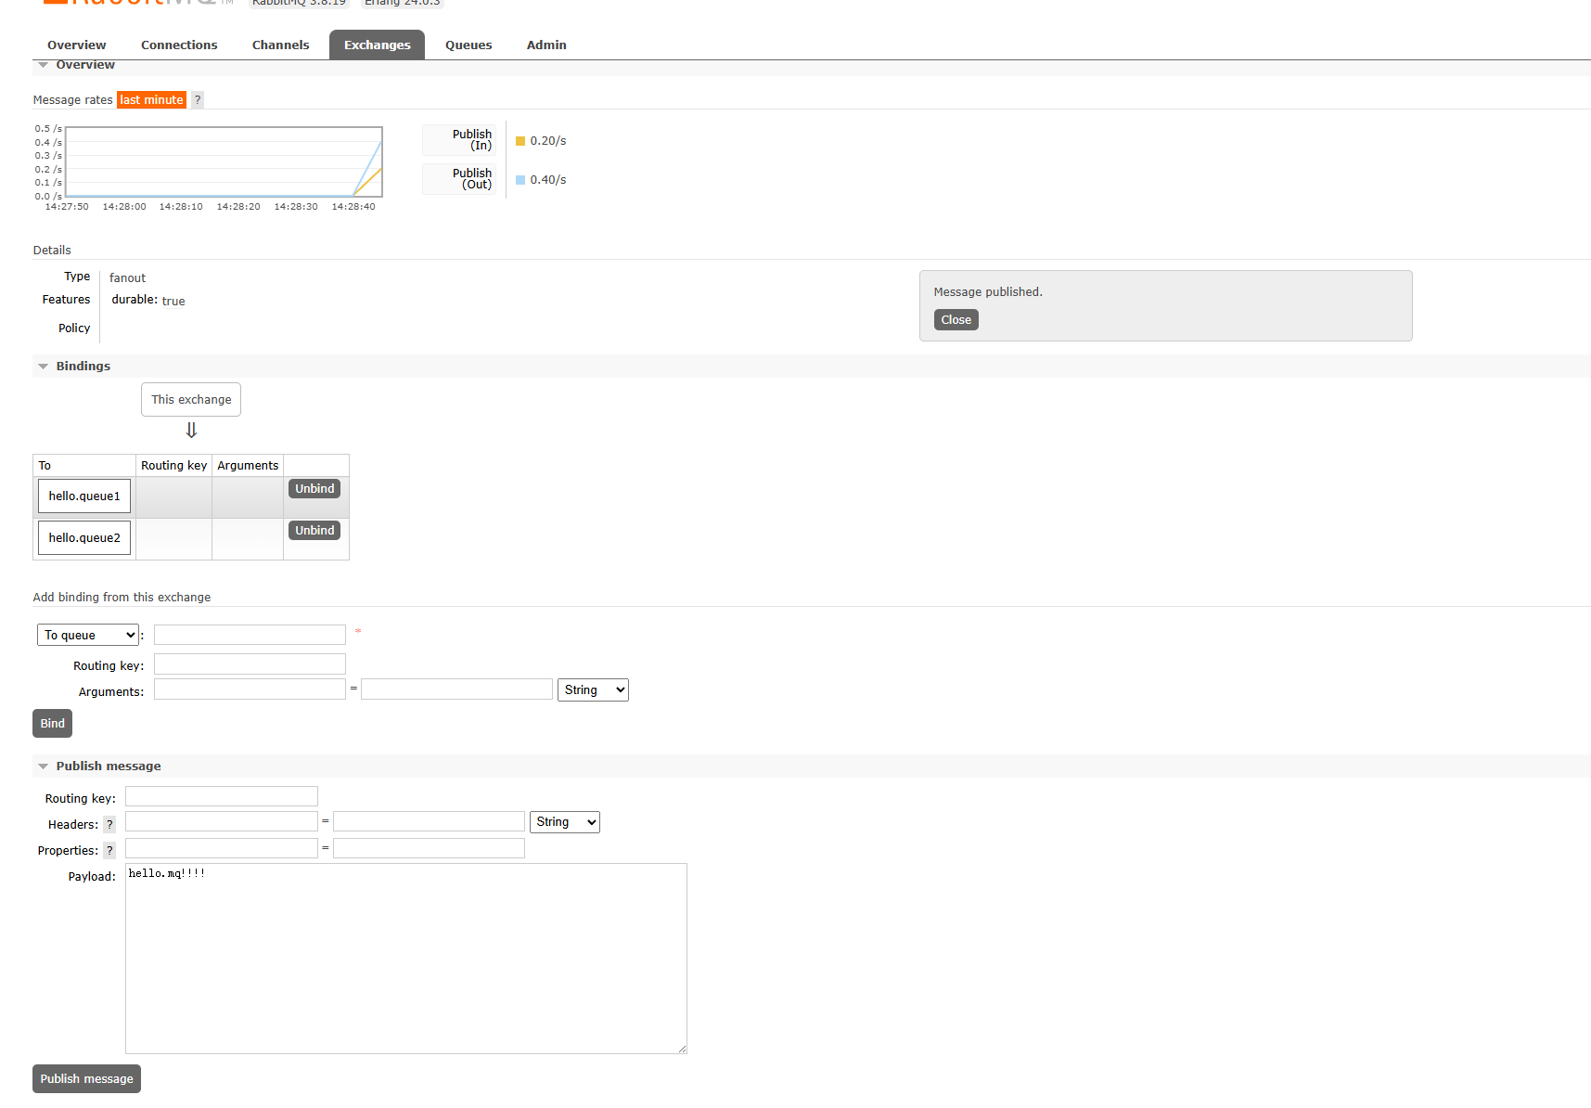Focus the binding destination name field
This screenshot has width=1591, height=1108.
pyautogui.click(x=250, y=634)
